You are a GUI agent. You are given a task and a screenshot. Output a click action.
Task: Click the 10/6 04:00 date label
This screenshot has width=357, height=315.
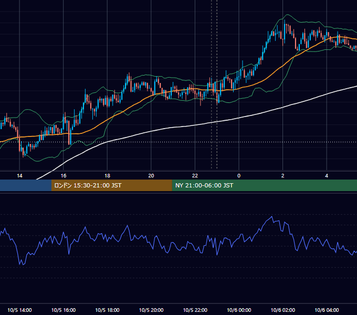coord(327,310)
